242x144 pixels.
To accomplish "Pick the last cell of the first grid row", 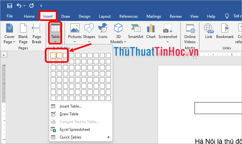I will (x=108, y=55).
